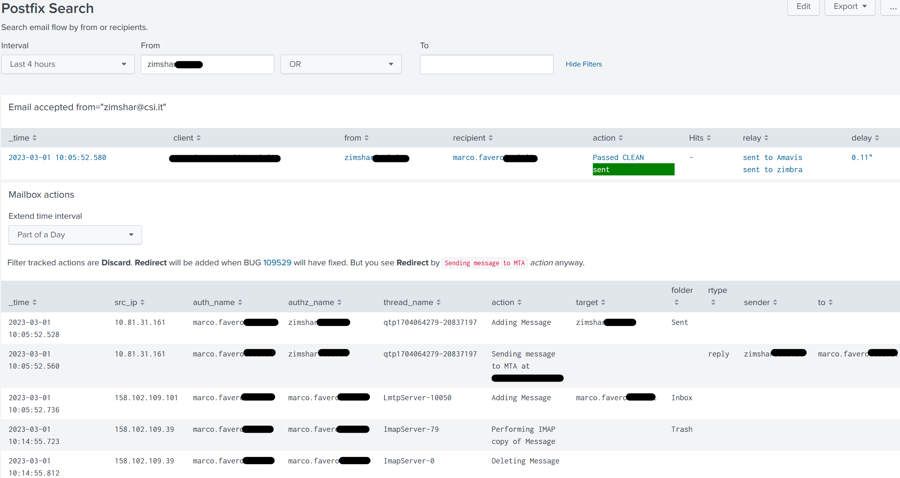The width and height of the screenshot is (900, 478).
Task: Click the 'Passed CLEAN' action value
Action: [x=618, y=158]
